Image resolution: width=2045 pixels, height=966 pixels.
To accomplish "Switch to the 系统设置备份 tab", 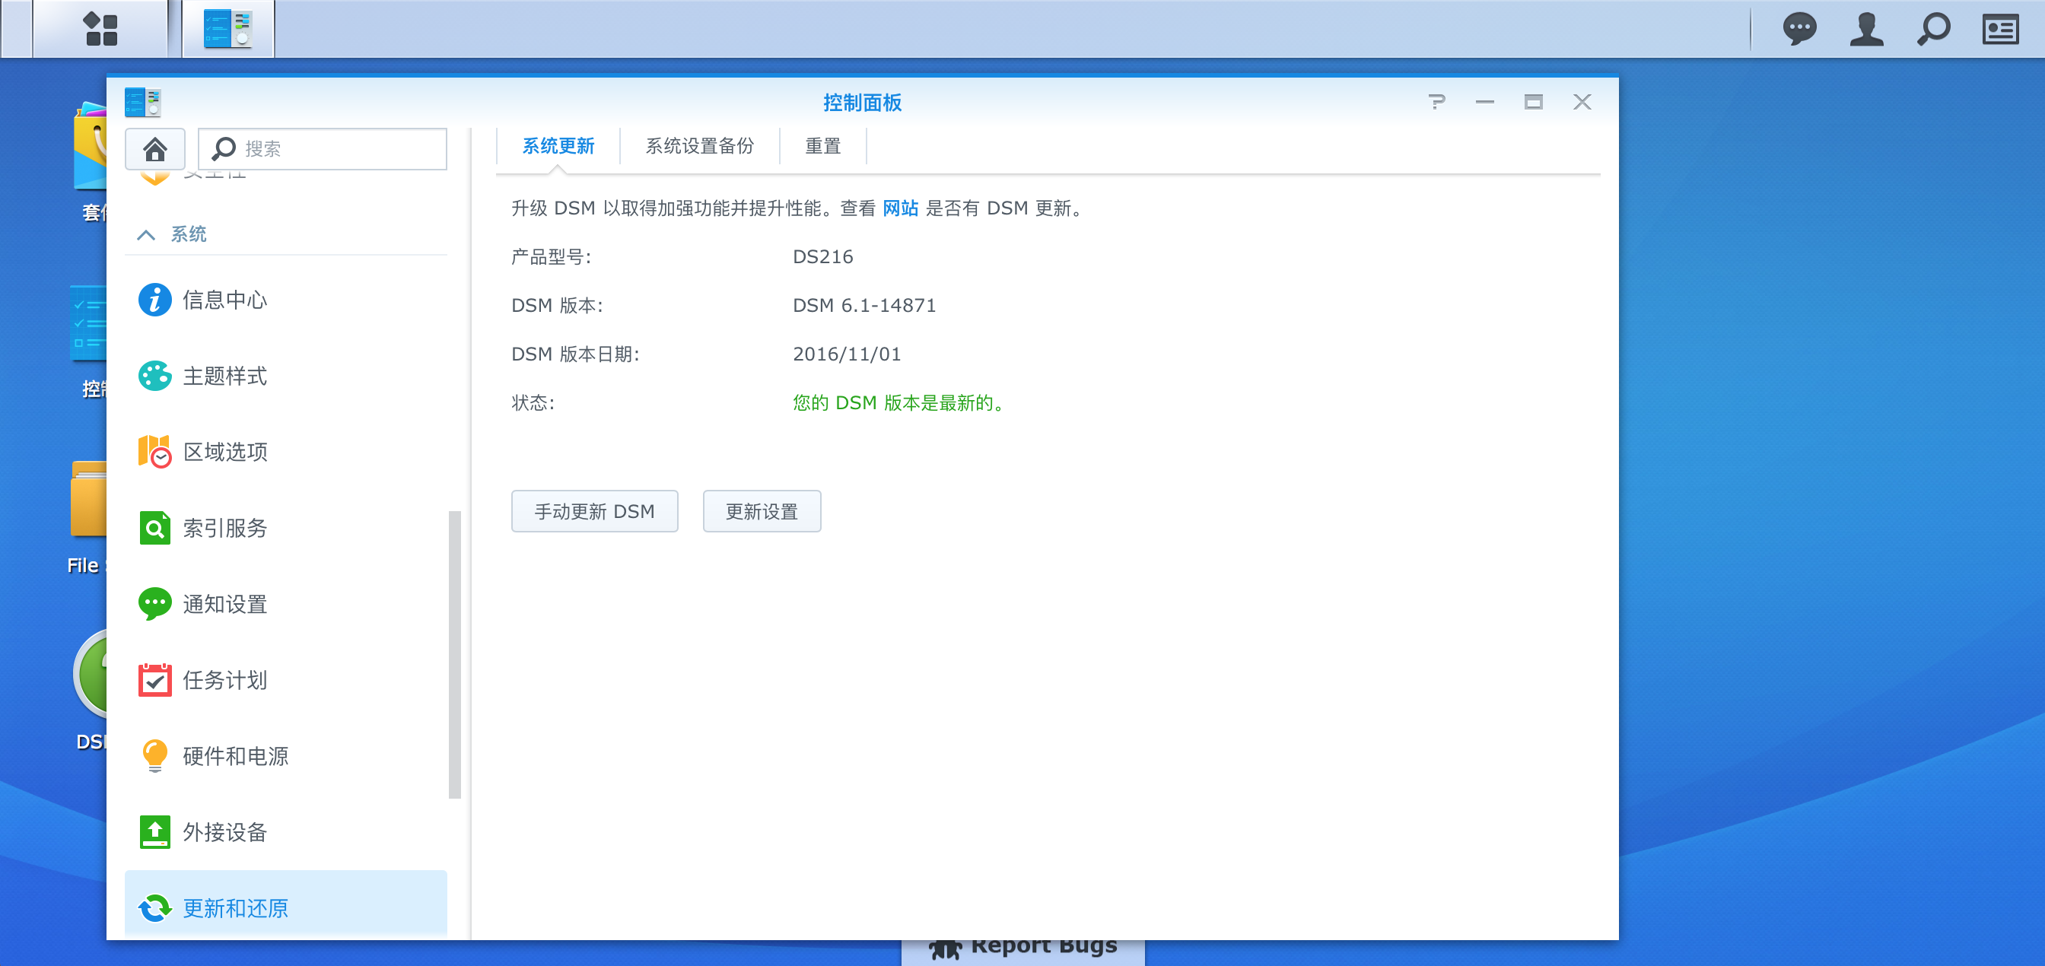I will coord(699,146).
